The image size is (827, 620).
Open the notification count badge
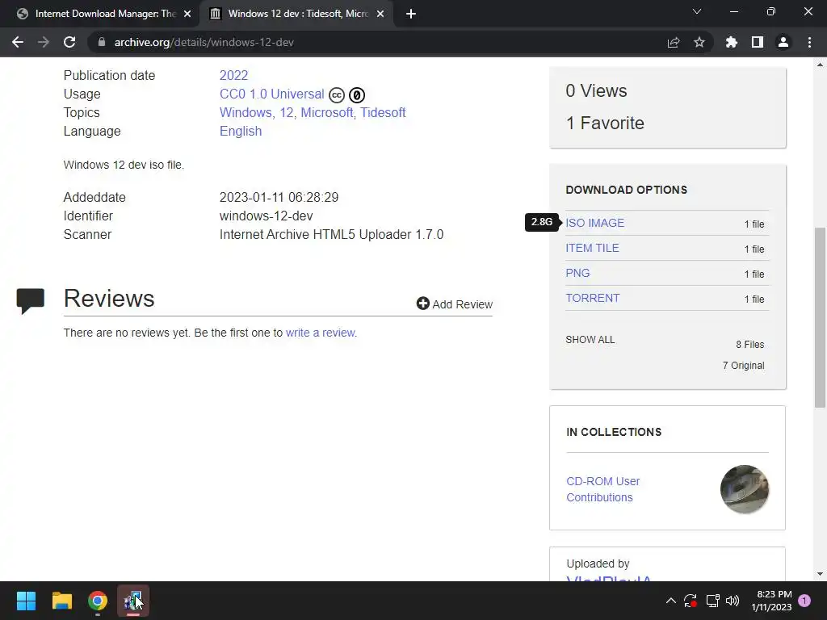click(804, 601)
